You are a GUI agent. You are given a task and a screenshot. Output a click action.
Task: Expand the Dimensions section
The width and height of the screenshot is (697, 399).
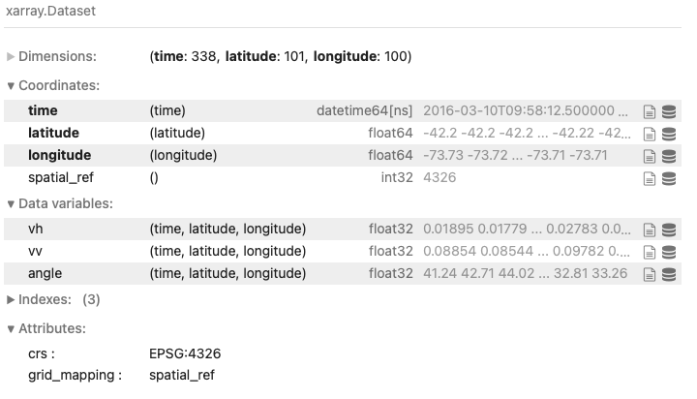[x=51, y=56]
